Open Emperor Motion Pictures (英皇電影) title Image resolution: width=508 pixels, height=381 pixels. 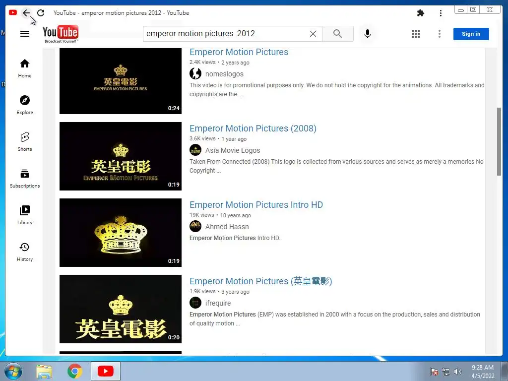[x=261, y=281]
